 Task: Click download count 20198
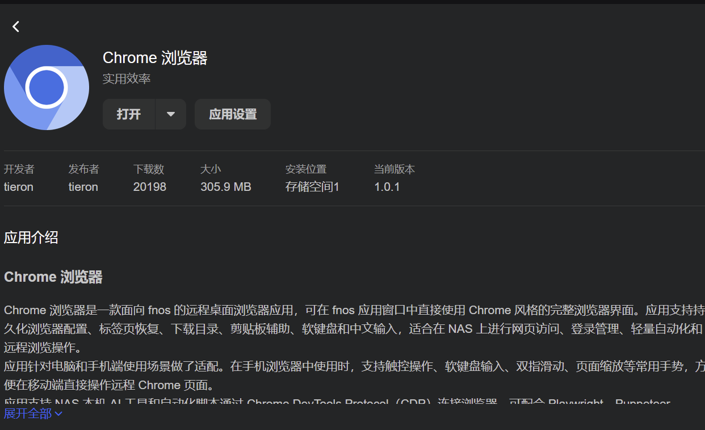point(150,187)
